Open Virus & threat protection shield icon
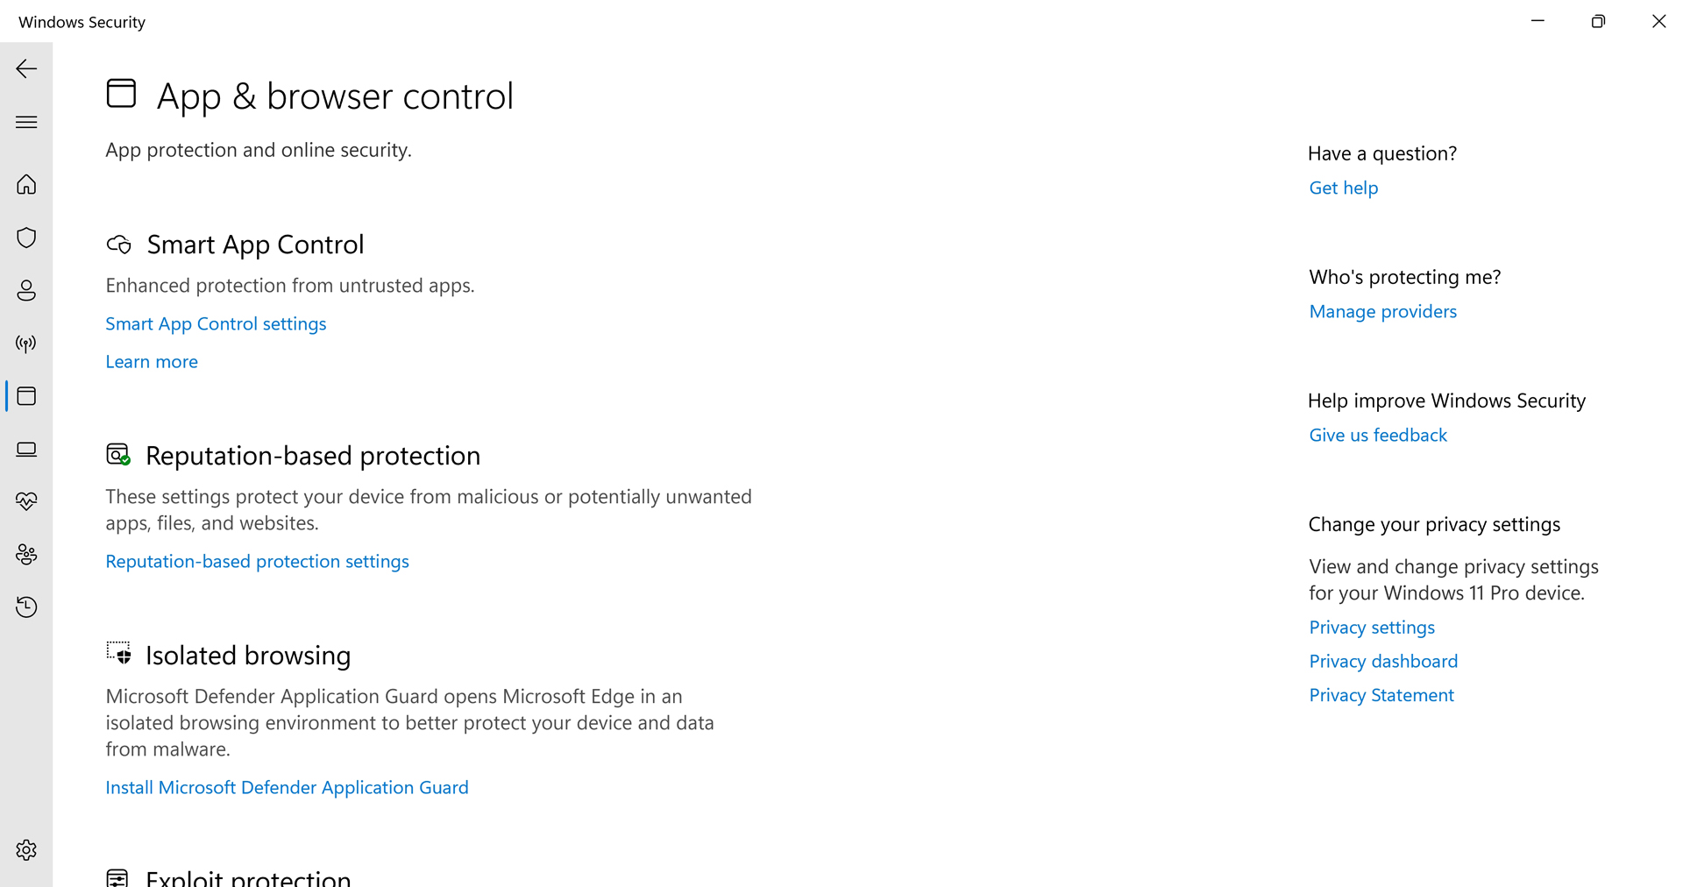Image resolution: width=1683 pixels, height=887 pixels. 26,238
